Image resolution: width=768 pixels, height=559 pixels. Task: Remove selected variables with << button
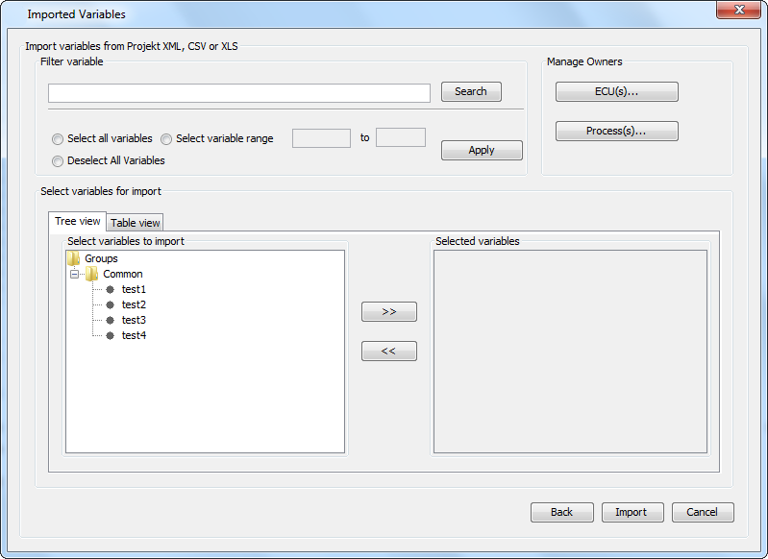tap(389, 351)
